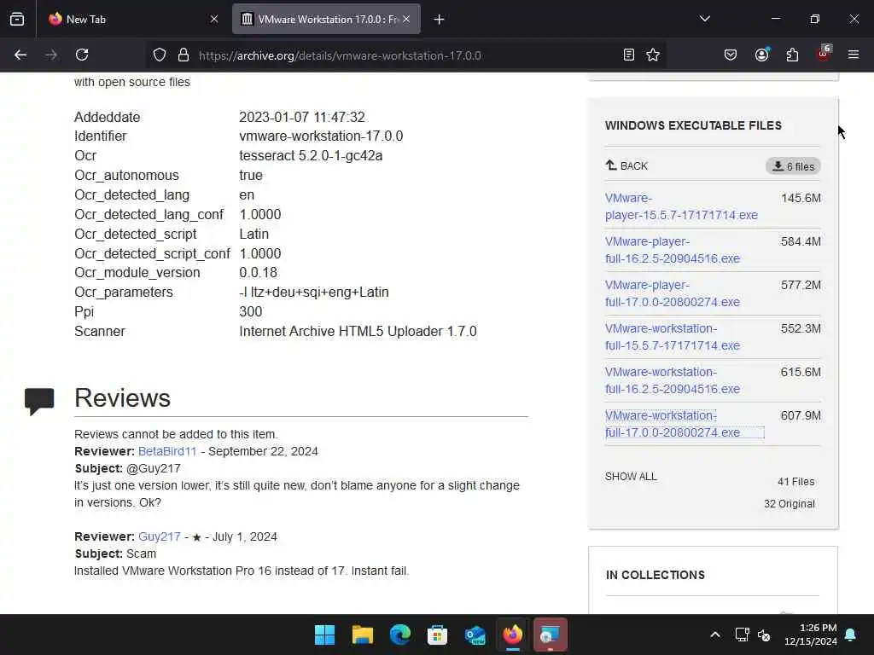
Task: Close the VMware Workstation tab
Action: pyautogui.click(x=406, y=19)
